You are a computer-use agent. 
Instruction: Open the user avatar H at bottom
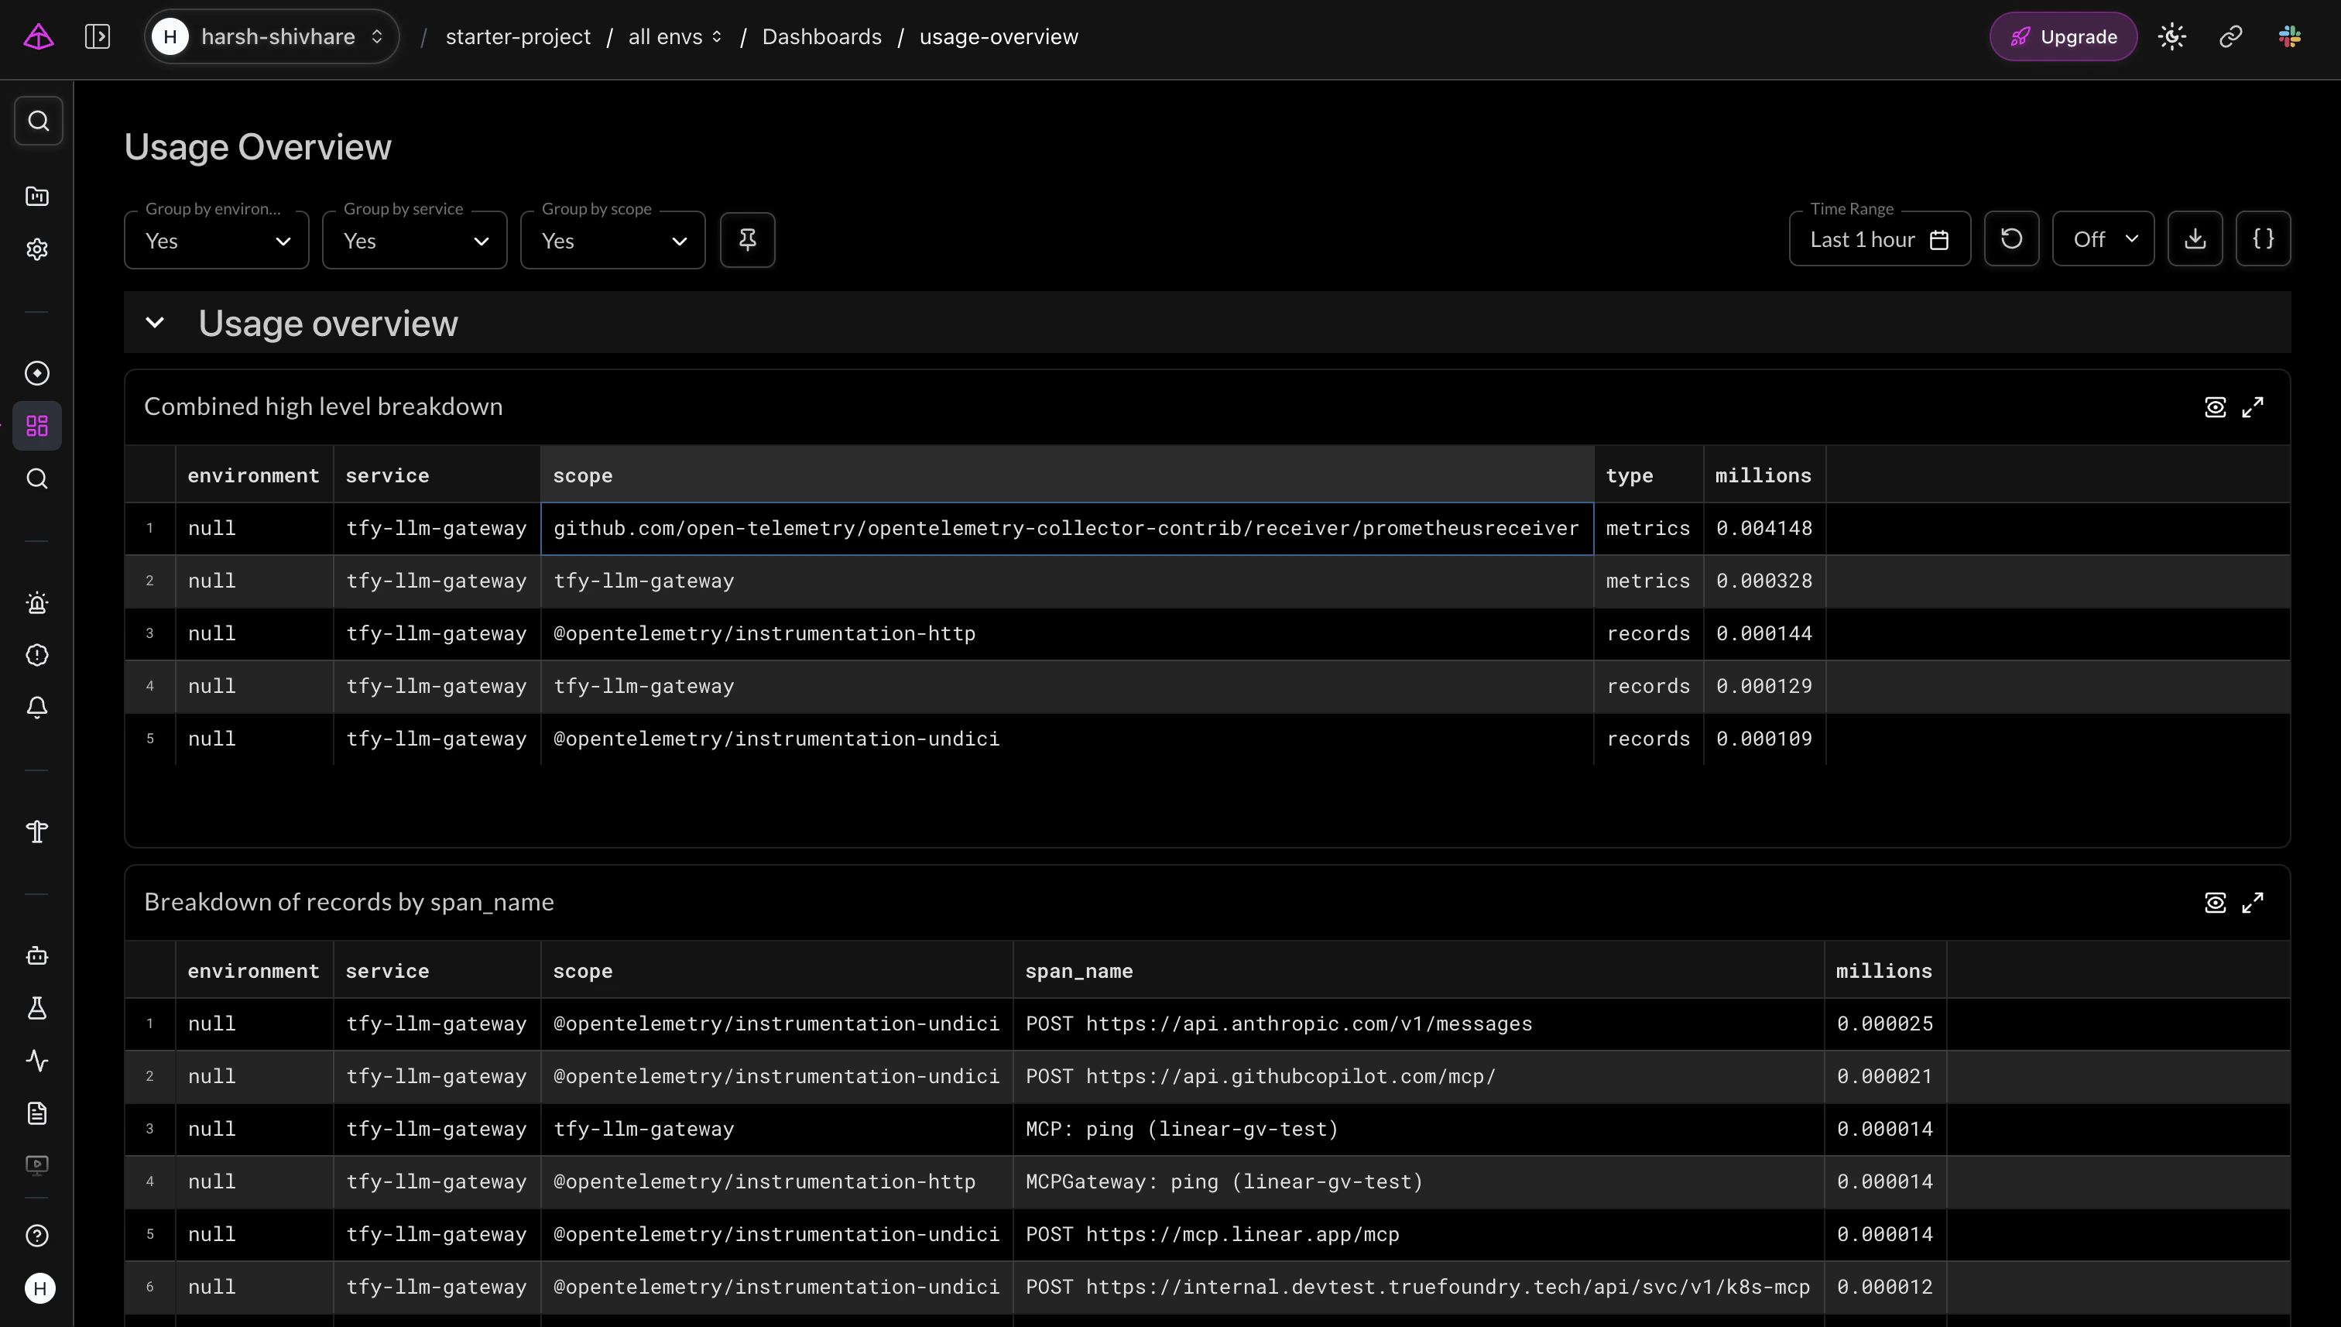39,1288
